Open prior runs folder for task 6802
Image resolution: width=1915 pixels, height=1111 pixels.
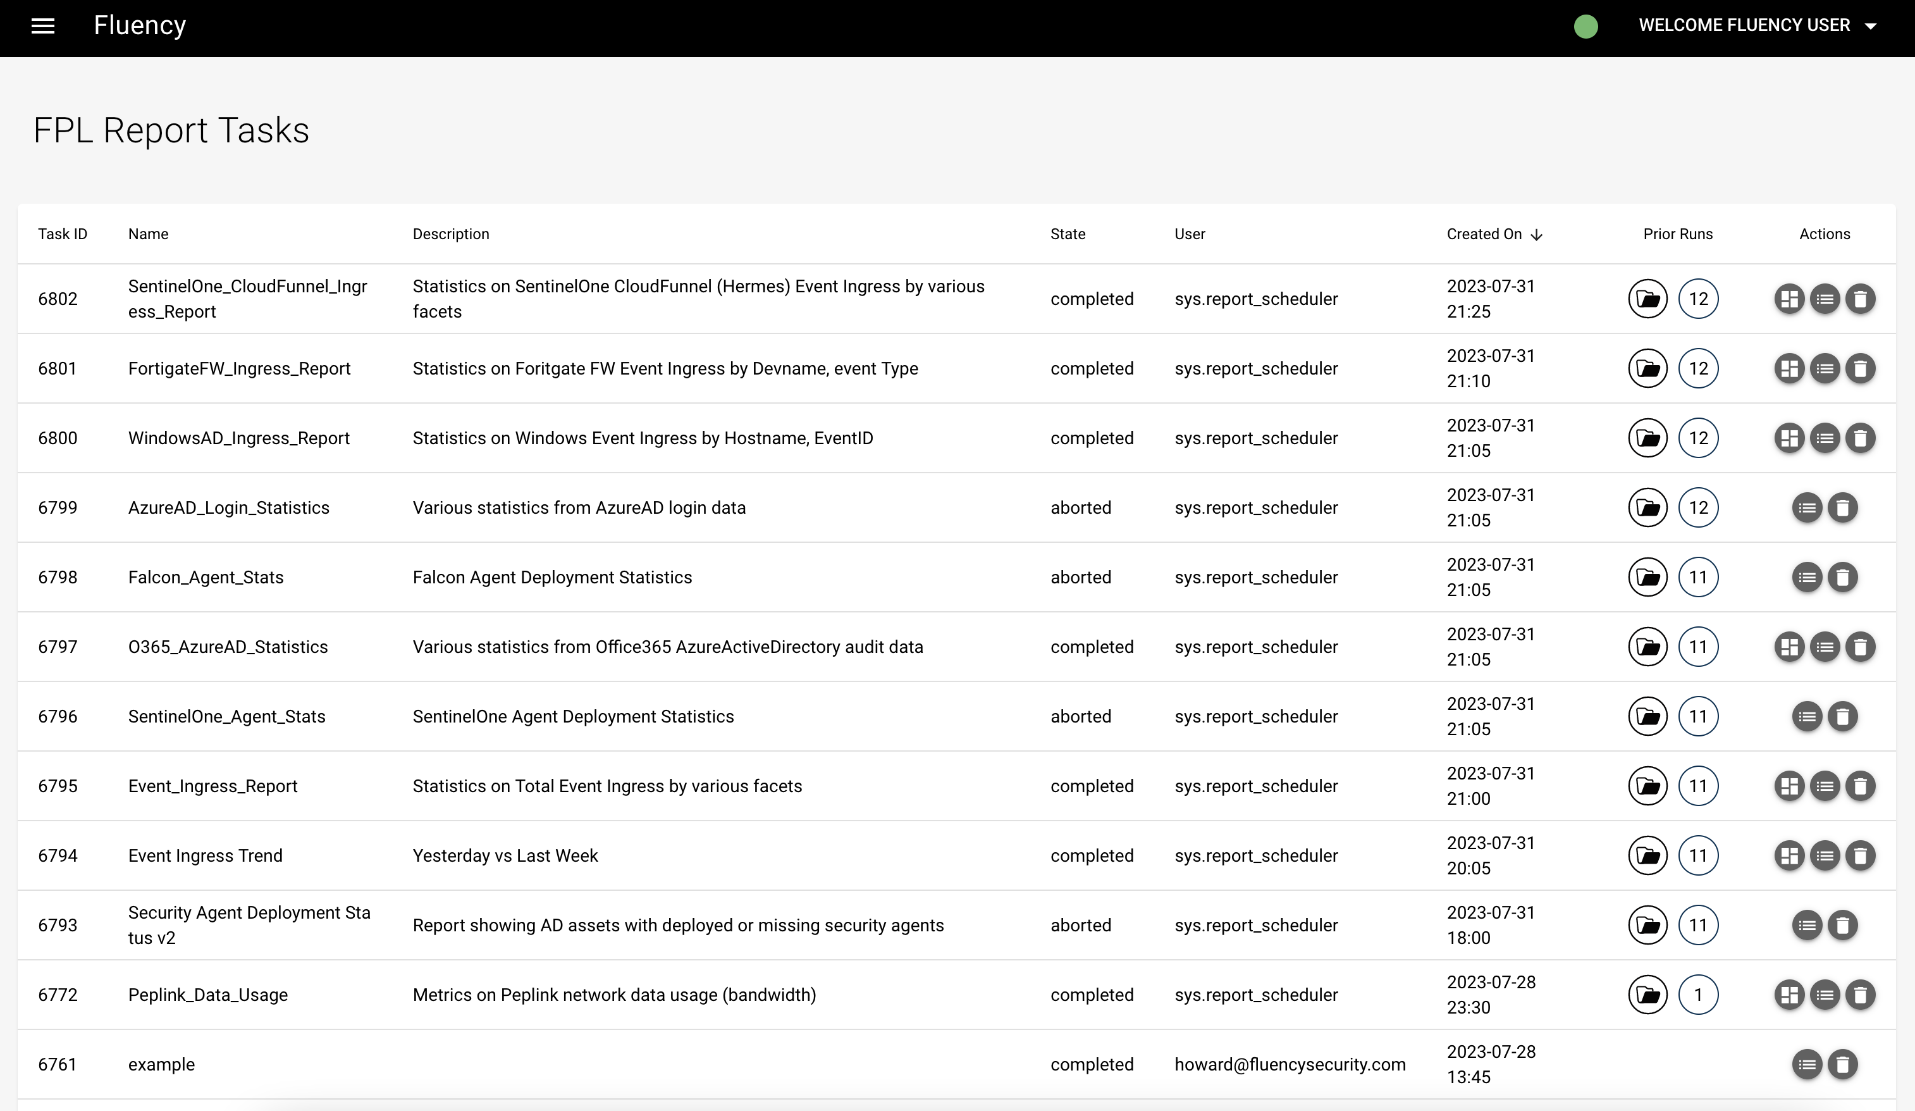click(1647, 299)
